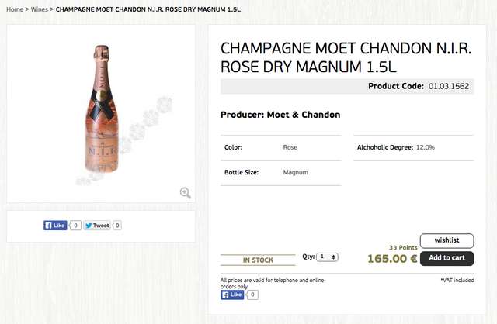
Task: Click the Magnum bottle size value
Action: pyautogui.click(x=296, y=172)
